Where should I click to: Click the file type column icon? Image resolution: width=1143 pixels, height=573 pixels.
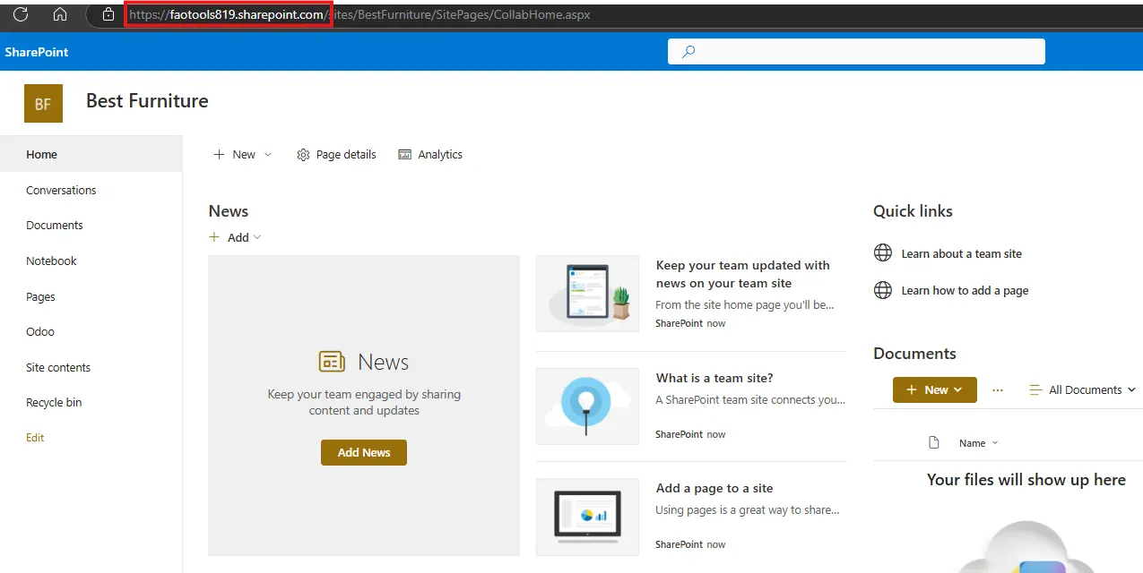[x=934, y=442]
